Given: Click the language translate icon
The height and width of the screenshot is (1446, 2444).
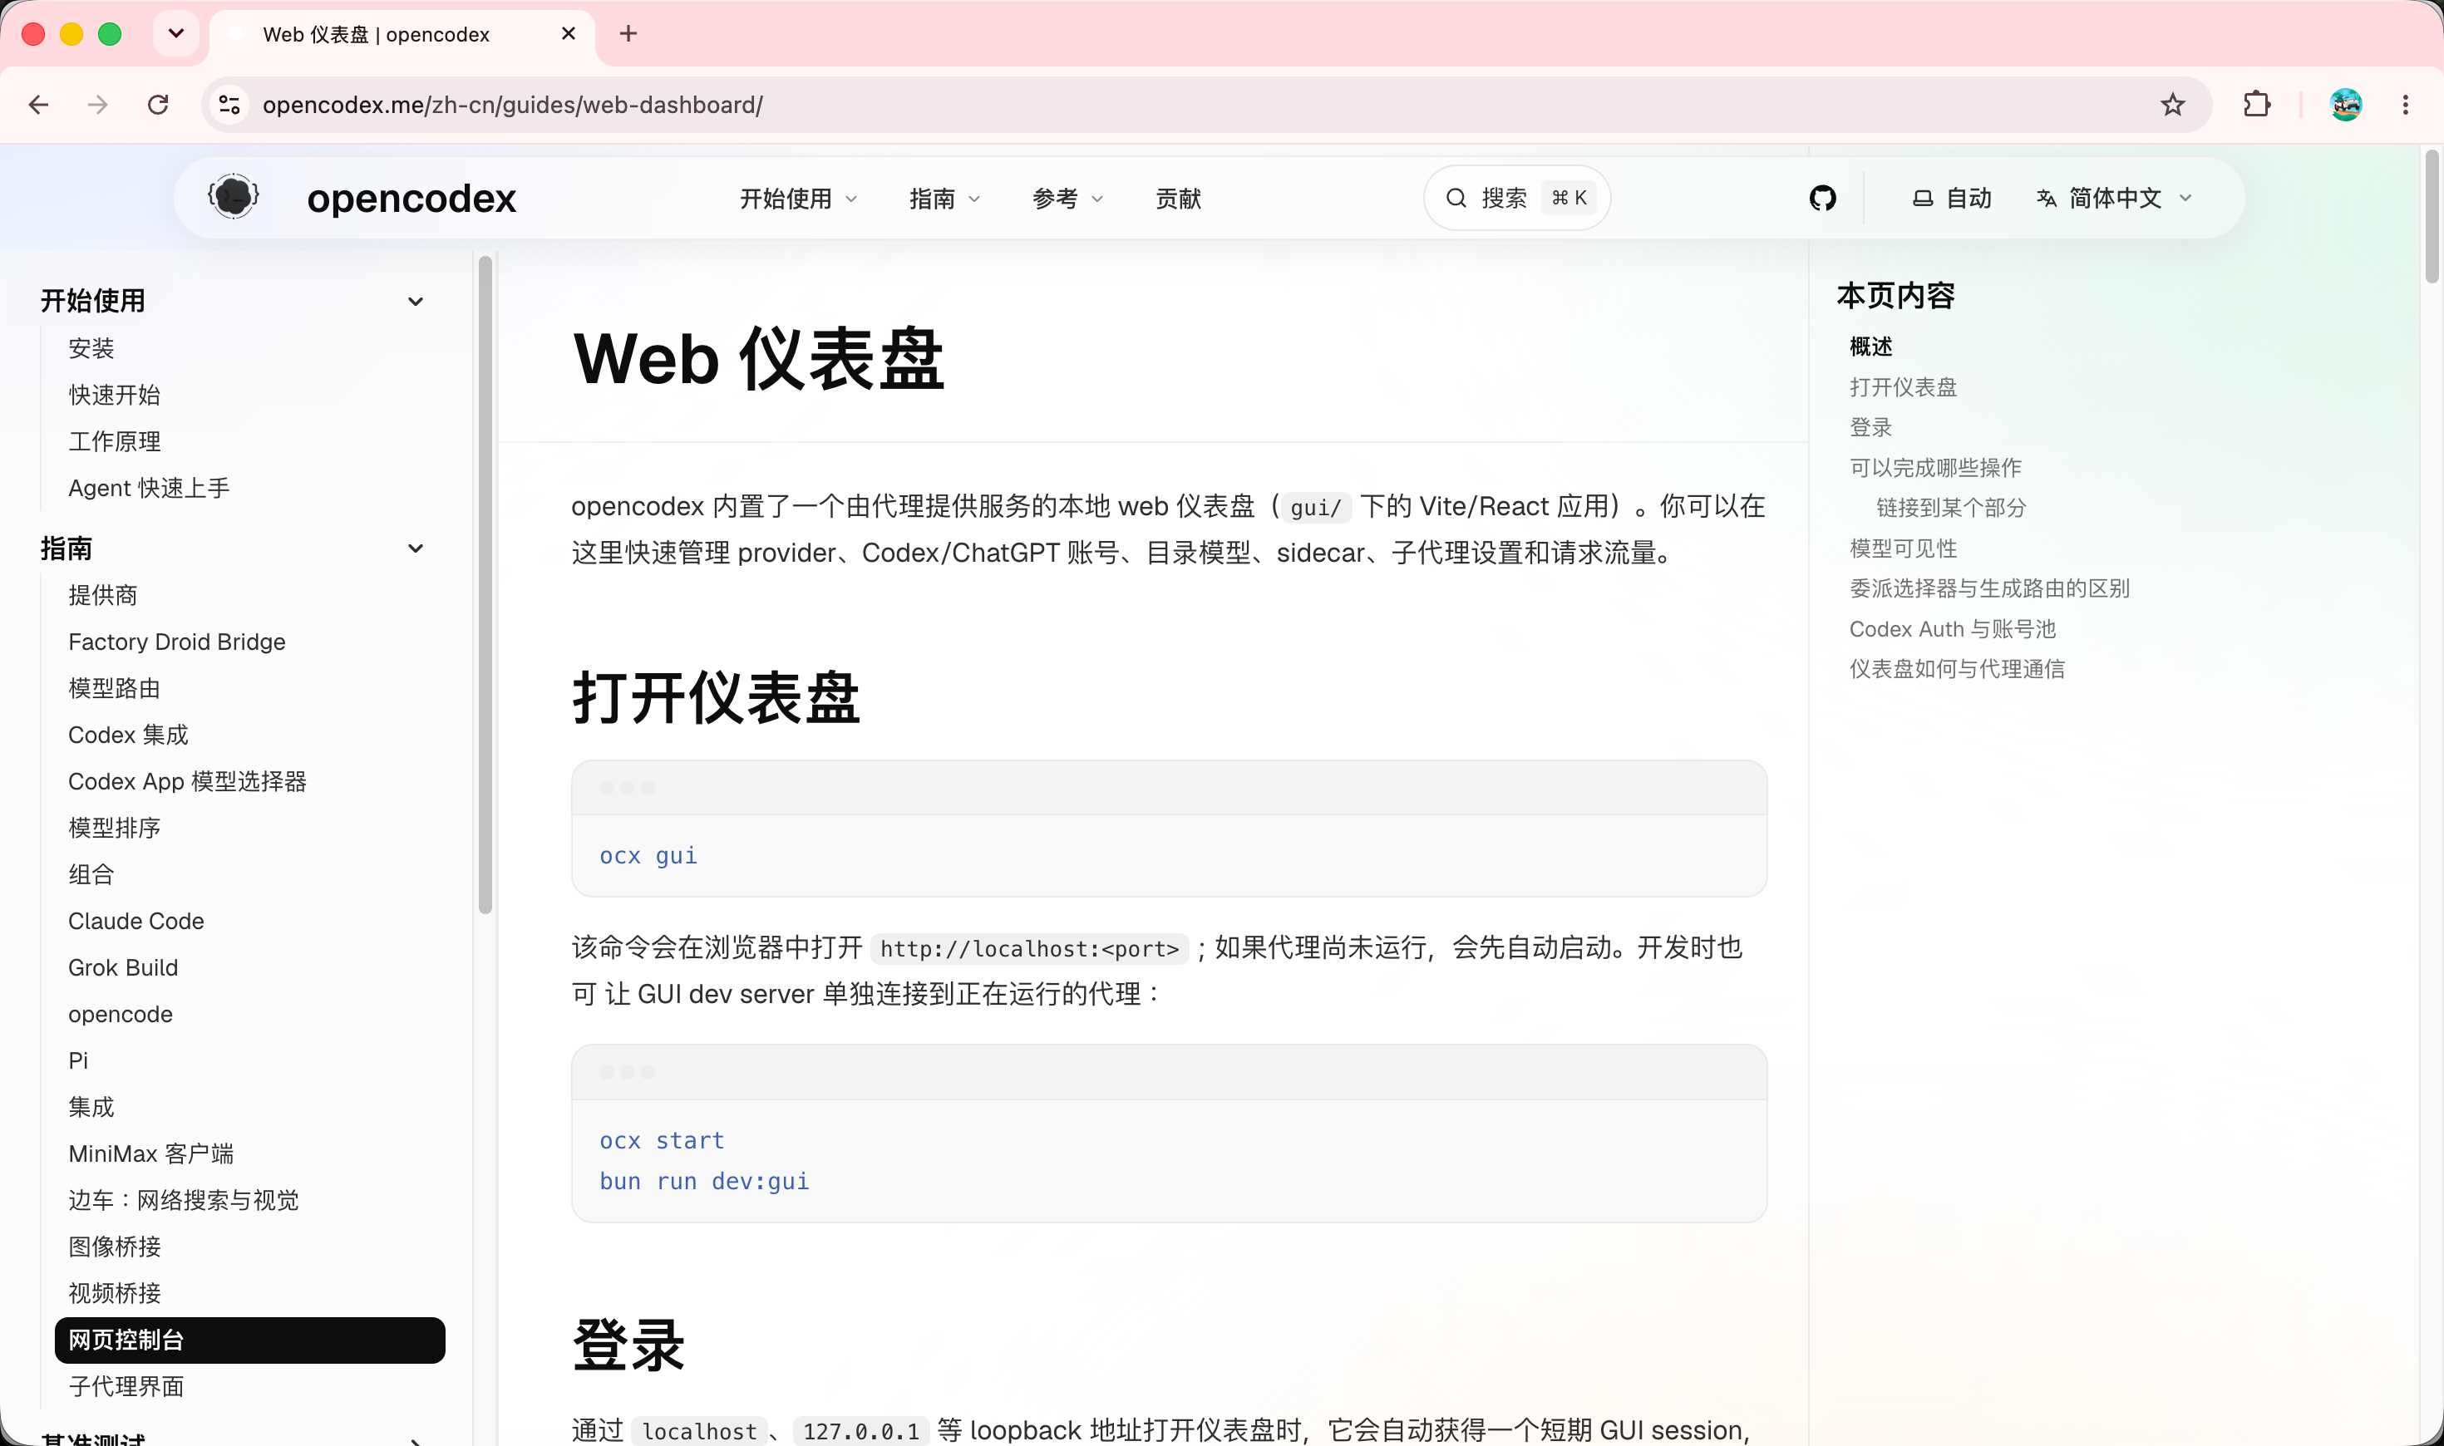Looking at the screenshot, I should [2047, 198].
